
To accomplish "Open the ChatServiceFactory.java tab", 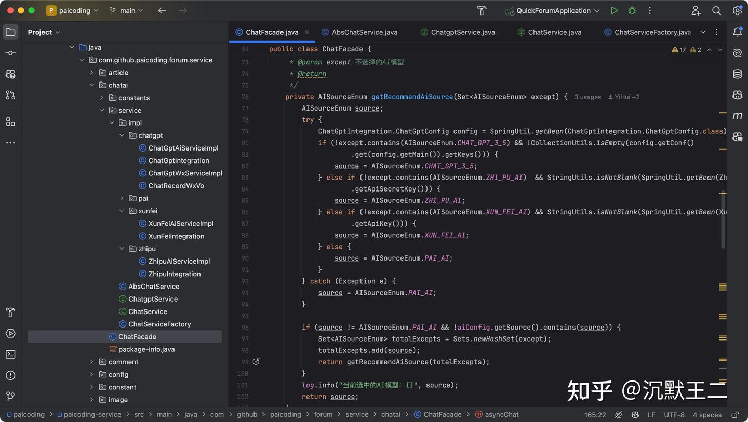I will tap(648, 32).
